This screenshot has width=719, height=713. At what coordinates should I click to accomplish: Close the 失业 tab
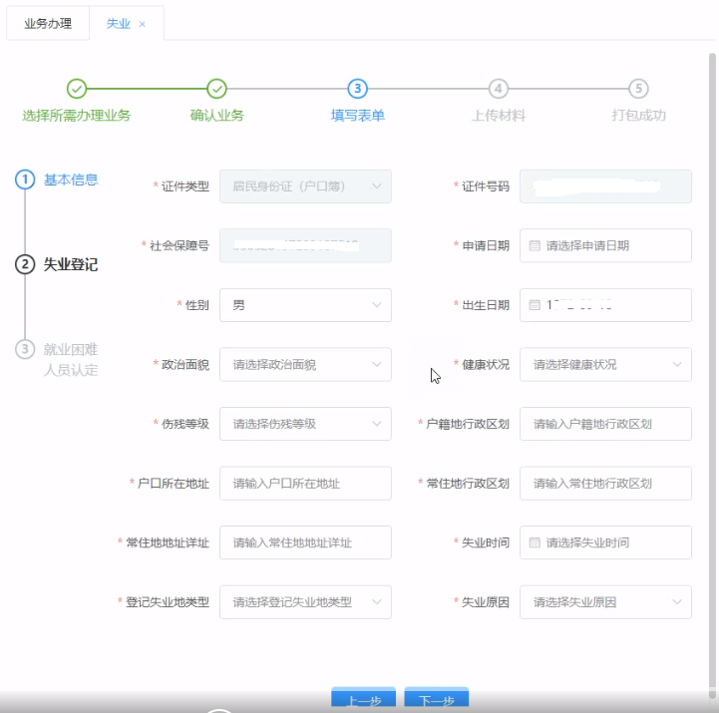click(143, 24)
